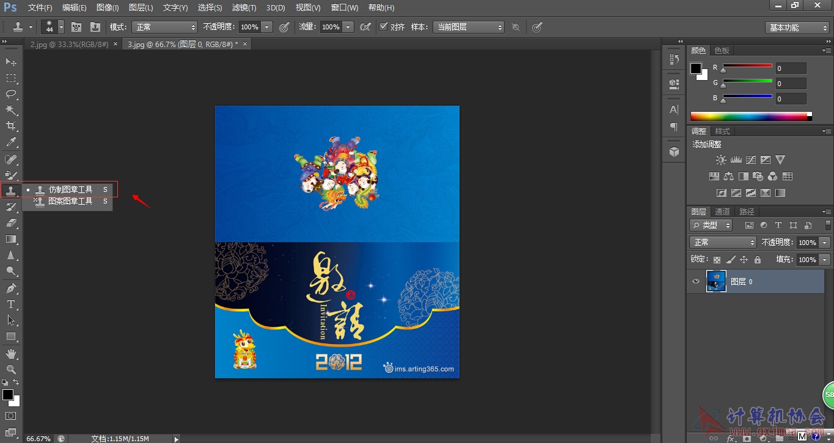Open the 基本功能 workspace dropdown

(797, 27)
